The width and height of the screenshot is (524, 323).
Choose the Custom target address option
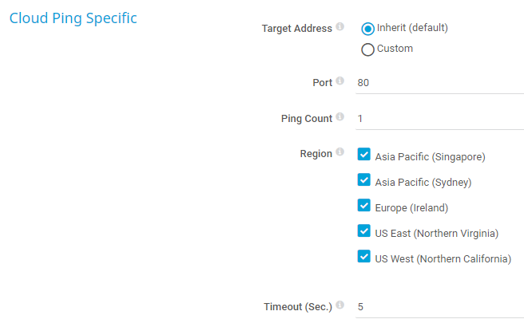click(x=368, y=49)
